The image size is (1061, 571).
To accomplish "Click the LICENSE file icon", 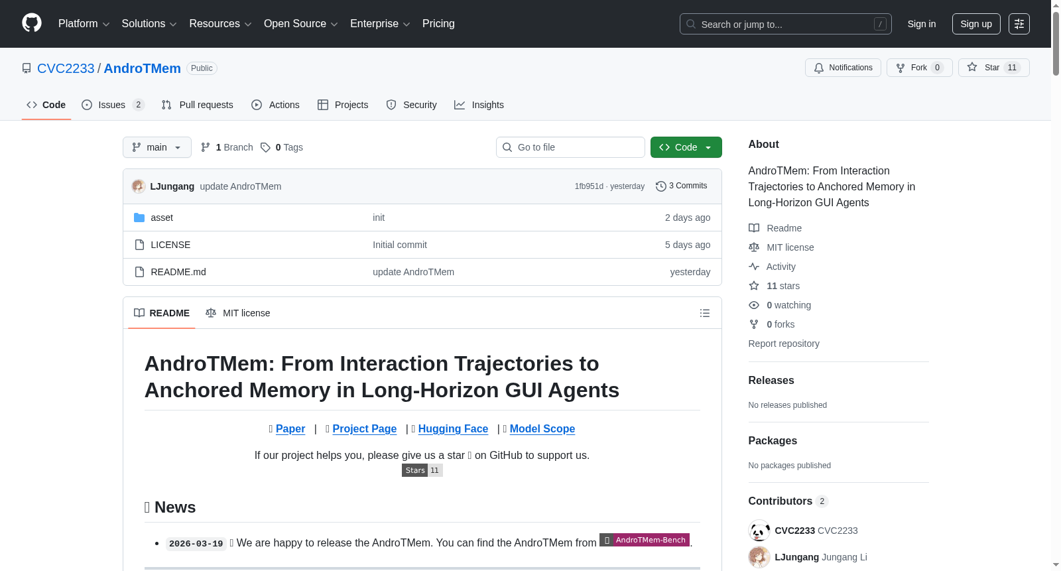I will (x=139, y=245).
